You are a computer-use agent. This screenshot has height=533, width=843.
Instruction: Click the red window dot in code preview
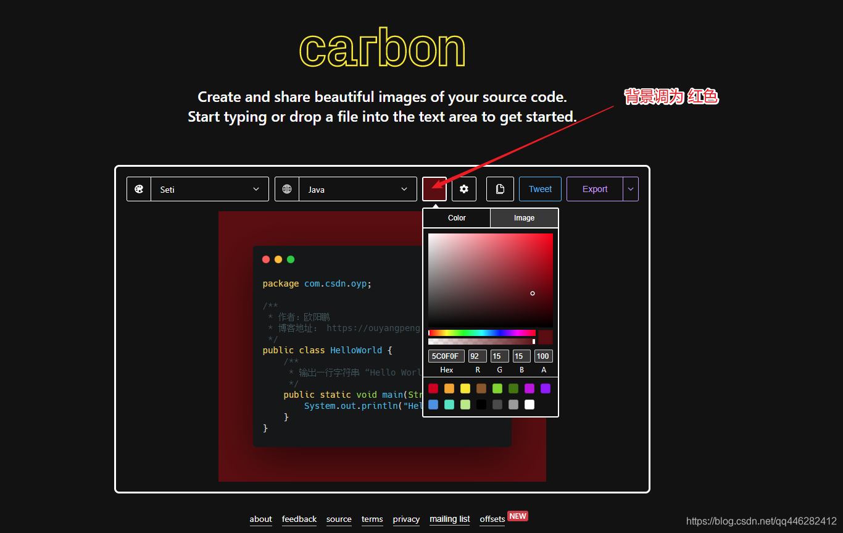[266, 259]
